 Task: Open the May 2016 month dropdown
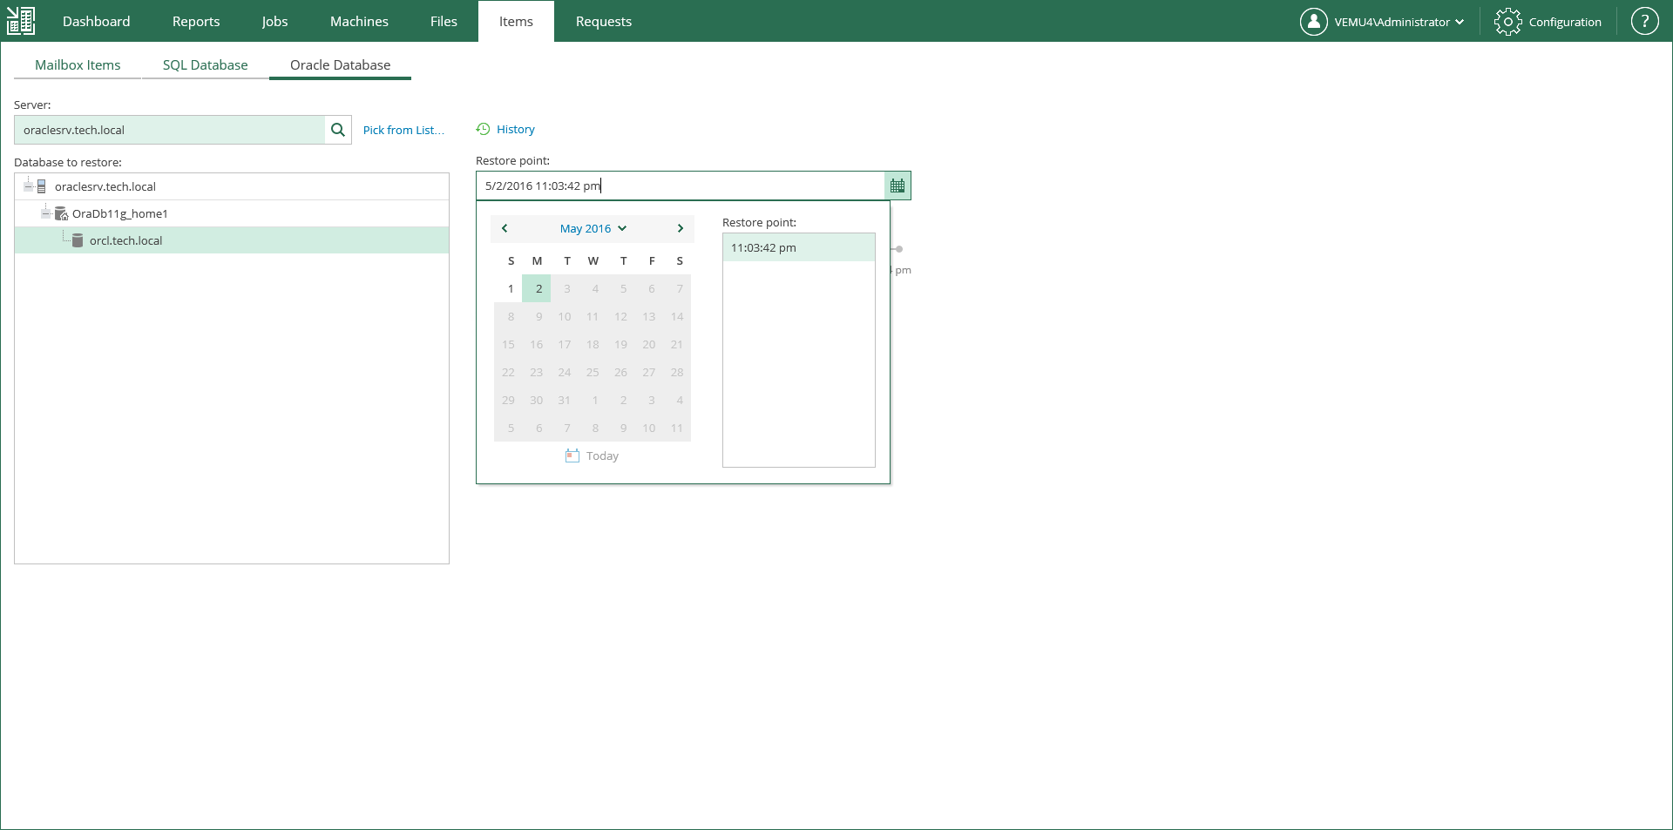point(593,228)
